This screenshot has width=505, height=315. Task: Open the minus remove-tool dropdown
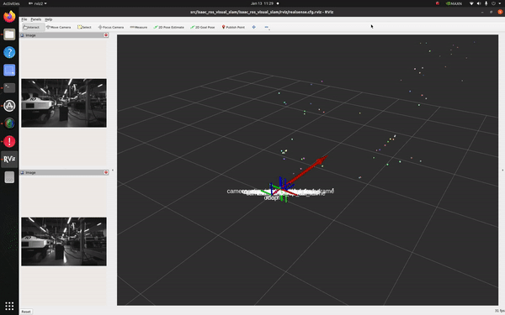coord(267,28)
